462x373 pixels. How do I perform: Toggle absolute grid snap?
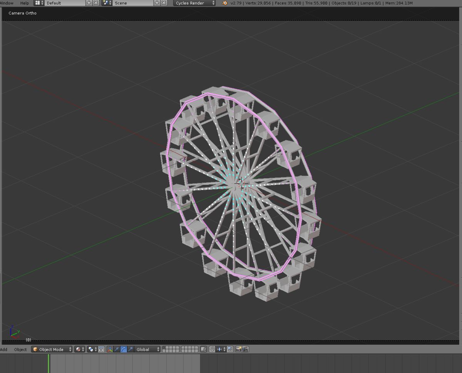tap(230, 350)
